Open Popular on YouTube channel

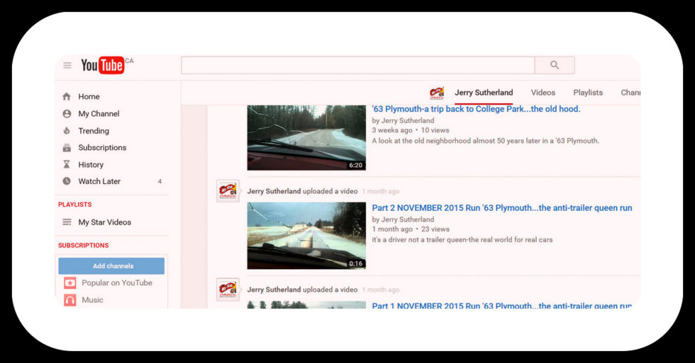(116, 283)
